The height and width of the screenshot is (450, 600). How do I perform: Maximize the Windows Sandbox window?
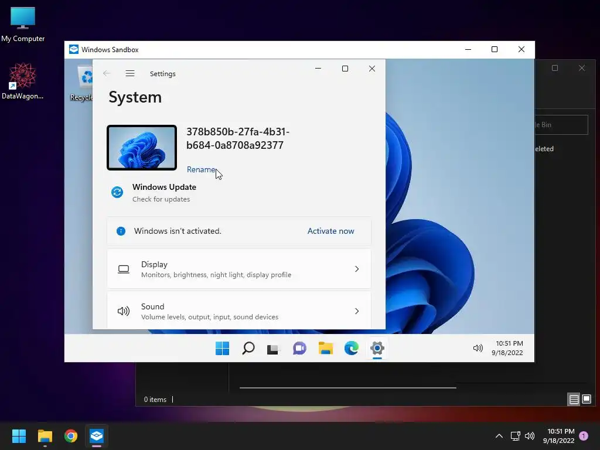(495, 49)
